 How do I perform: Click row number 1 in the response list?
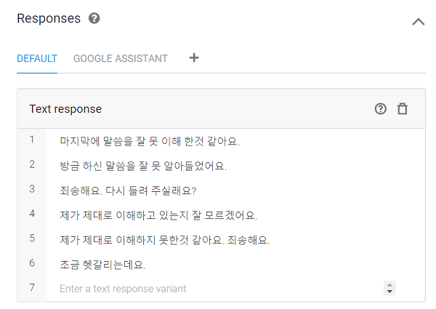[x=32, y=140]
